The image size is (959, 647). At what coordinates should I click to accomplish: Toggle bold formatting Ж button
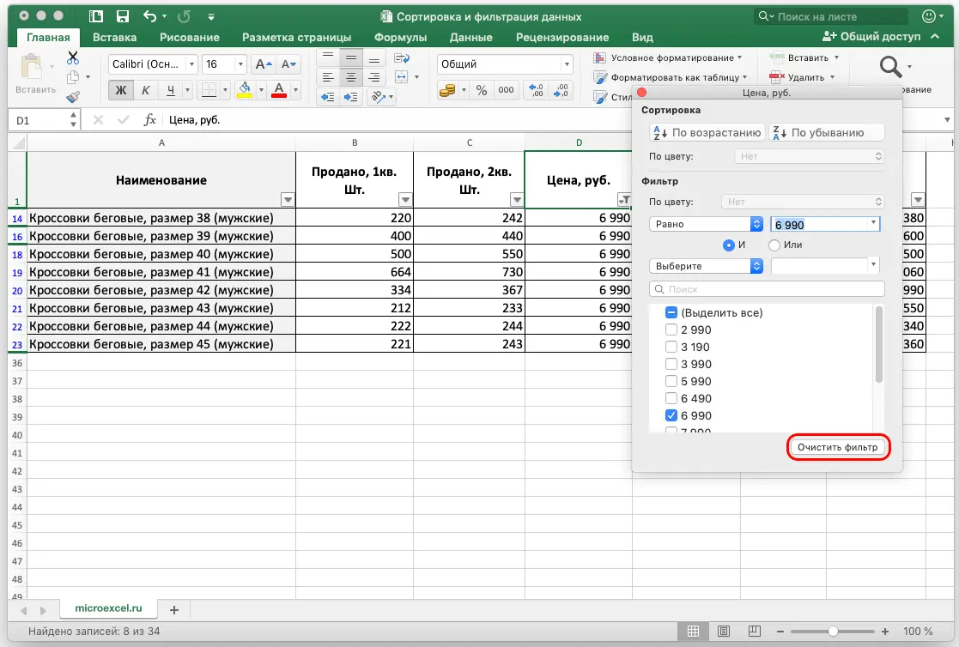pos(120,90)
